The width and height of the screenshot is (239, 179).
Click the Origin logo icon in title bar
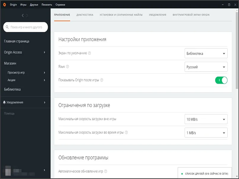coord(4,5)
